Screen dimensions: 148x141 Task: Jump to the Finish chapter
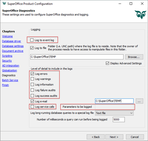[5, 85]
